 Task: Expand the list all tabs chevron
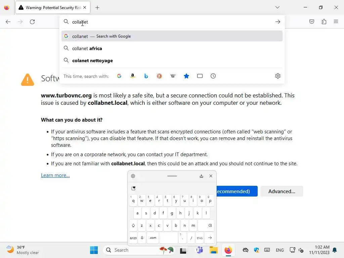[x=277, y=7]
